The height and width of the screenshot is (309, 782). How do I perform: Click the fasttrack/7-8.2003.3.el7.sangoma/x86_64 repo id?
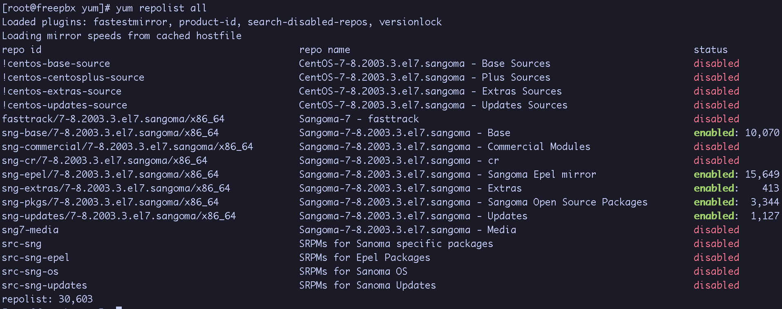[x=113, y=119]
